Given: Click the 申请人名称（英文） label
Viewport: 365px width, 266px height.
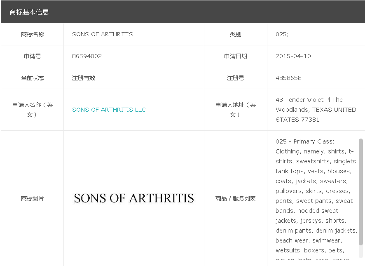Looking at the screenshot, I should point(33,110).
